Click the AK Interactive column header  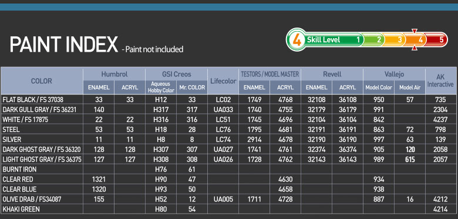[x=440, y=81]
